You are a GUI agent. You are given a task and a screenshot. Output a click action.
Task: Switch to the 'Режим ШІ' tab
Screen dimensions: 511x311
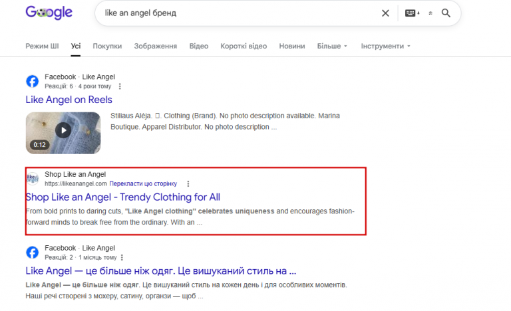42,47
